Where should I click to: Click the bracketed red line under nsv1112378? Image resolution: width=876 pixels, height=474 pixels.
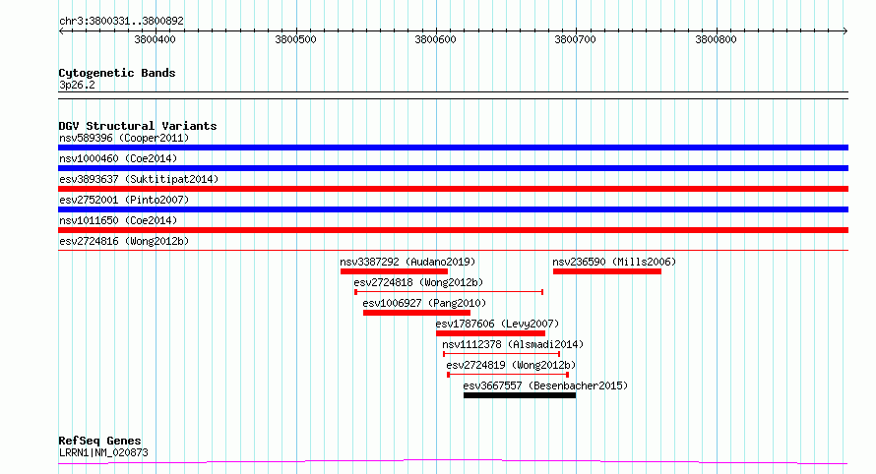502,354
